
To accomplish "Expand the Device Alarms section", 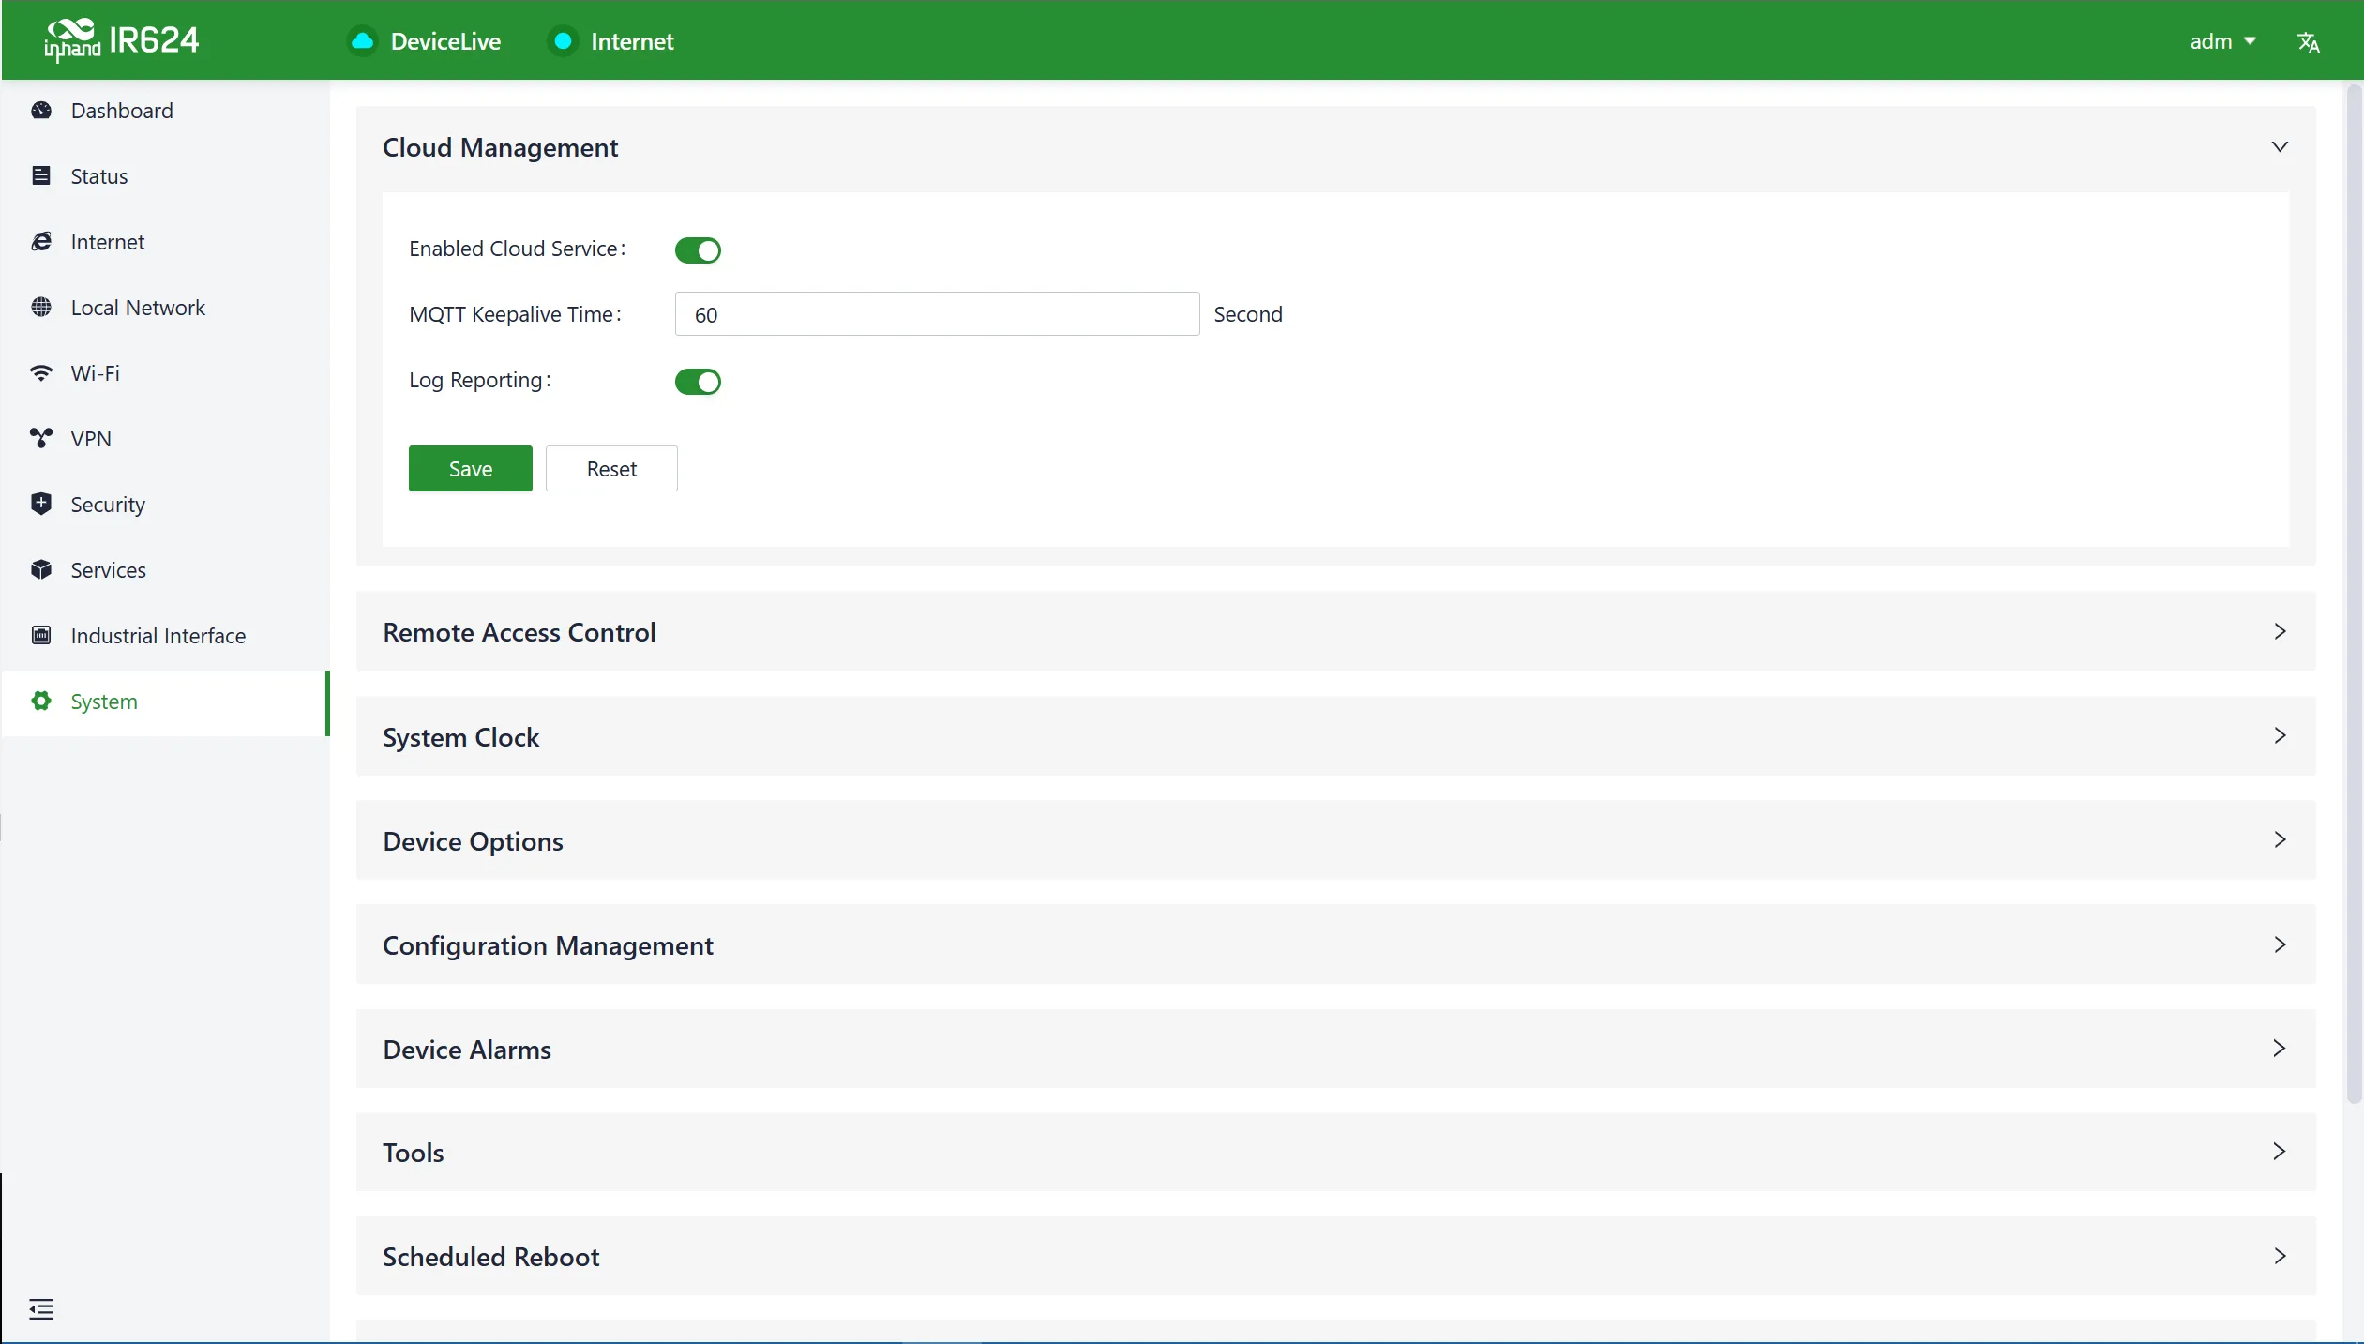I will 1335,1049.
